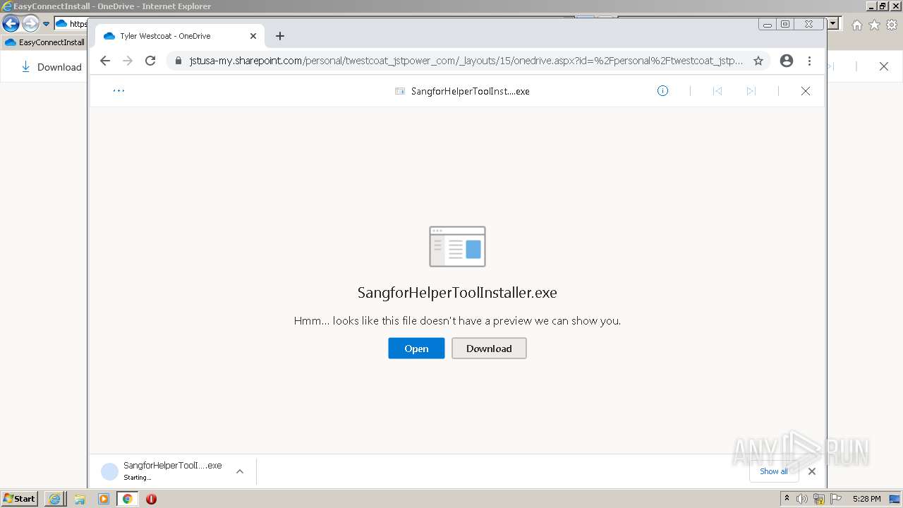Open Windows Start menu

(x=20, y=499)
